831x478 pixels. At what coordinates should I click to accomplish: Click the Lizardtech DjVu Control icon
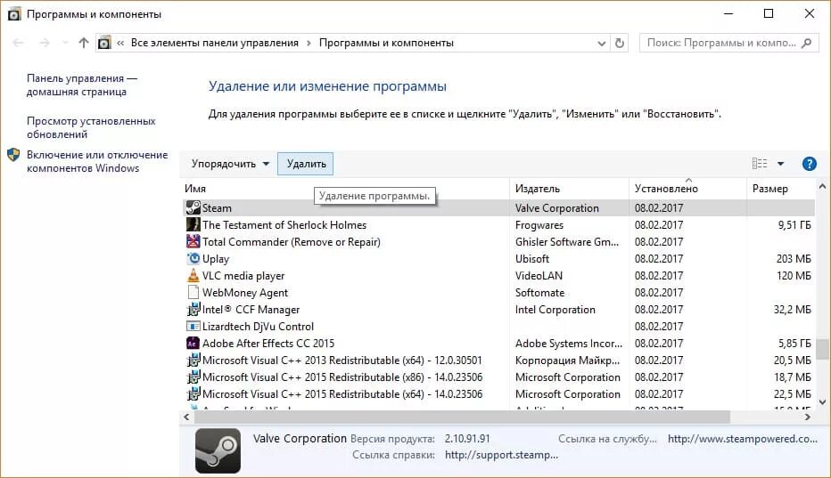click(x=193, y=326)
